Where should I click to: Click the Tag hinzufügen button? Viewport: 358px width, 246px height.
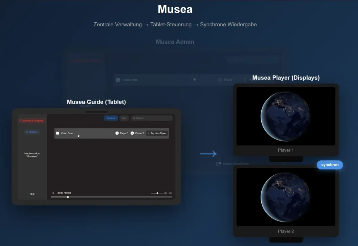tap(157, 133)
